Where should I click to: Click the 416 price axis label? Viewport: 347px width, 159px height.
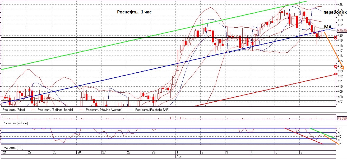(x=340, y=56)
